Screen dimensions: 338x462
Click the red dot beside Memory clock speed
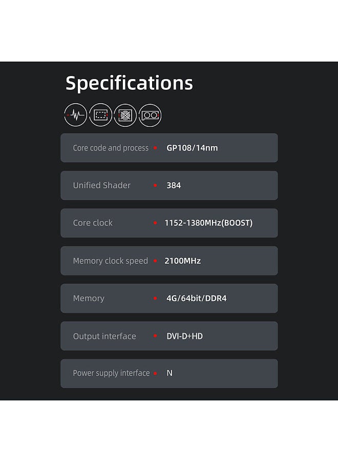pyautogui.click(x=155, y=261)
